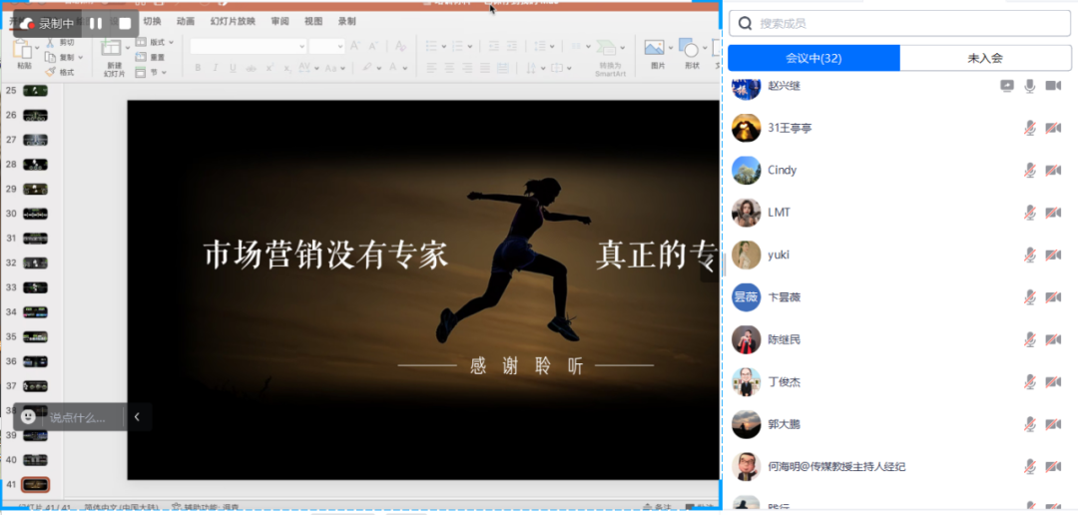
Task: Click the New Slide (新建幻灯片) icon
Action: coord(114,52)
